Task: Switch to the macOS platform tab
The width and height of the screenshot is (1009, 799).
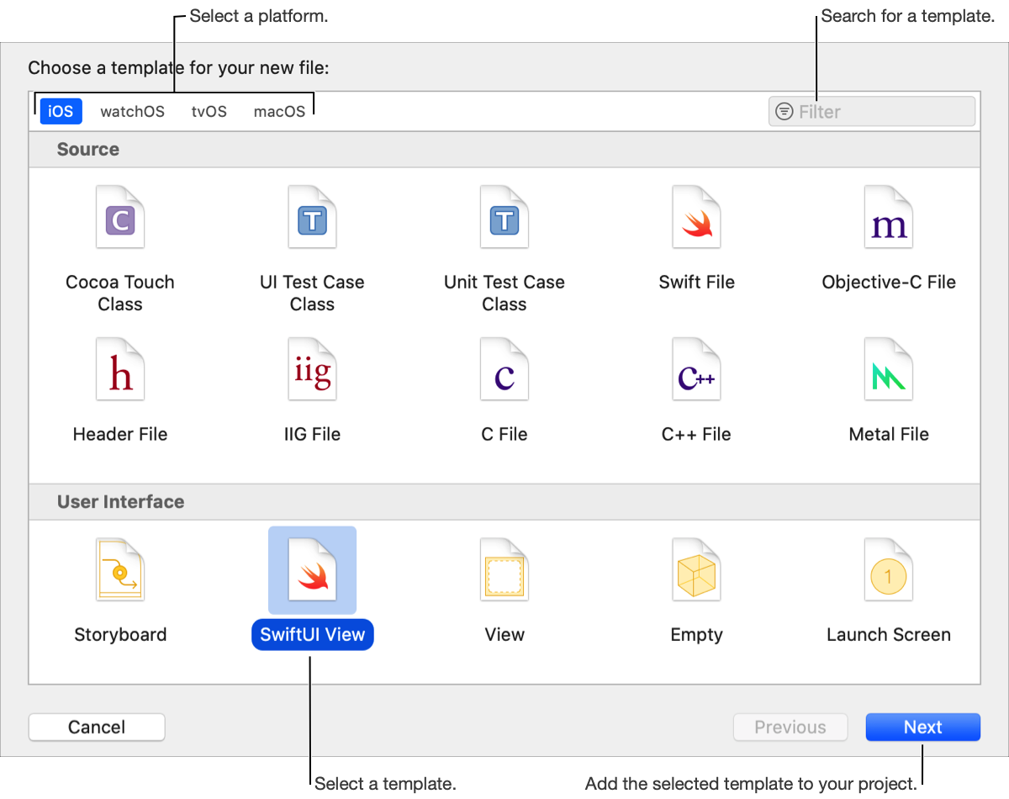Action: (x=279, y=111)
